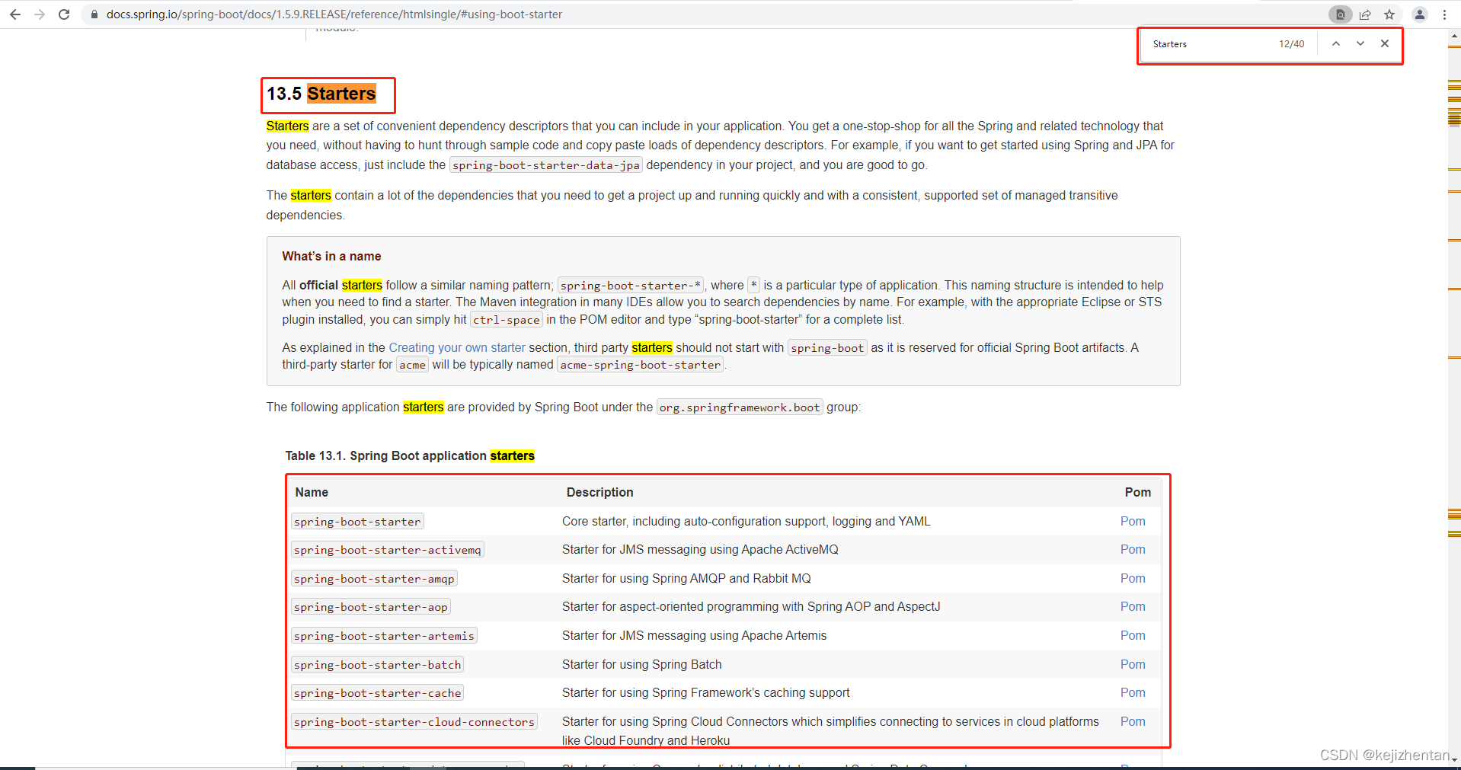Click the spring-boot-starter-activemq name cell
Screen dimensions: 1461x770
pyautogui.click(x=388, y=550)
